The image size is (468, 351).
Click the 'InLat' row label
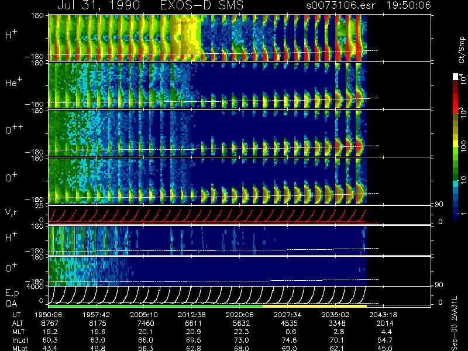pyautogui.click(x=20, y=340)
